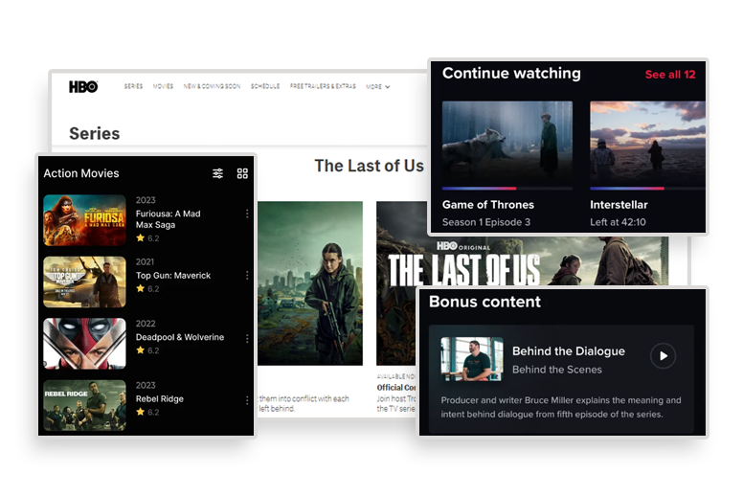This screenshot has width=743, height=496.
Task: Click the HBO logo
Action: pos(83,87)
